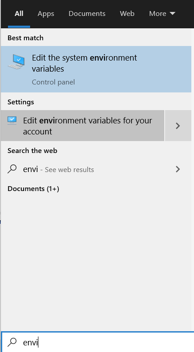Select the All search filter tab

(19, 14)
